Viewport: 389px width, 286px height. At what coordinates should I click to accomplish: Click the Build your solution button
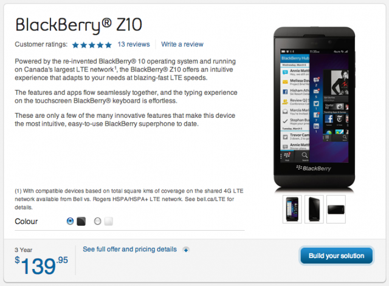336,256
